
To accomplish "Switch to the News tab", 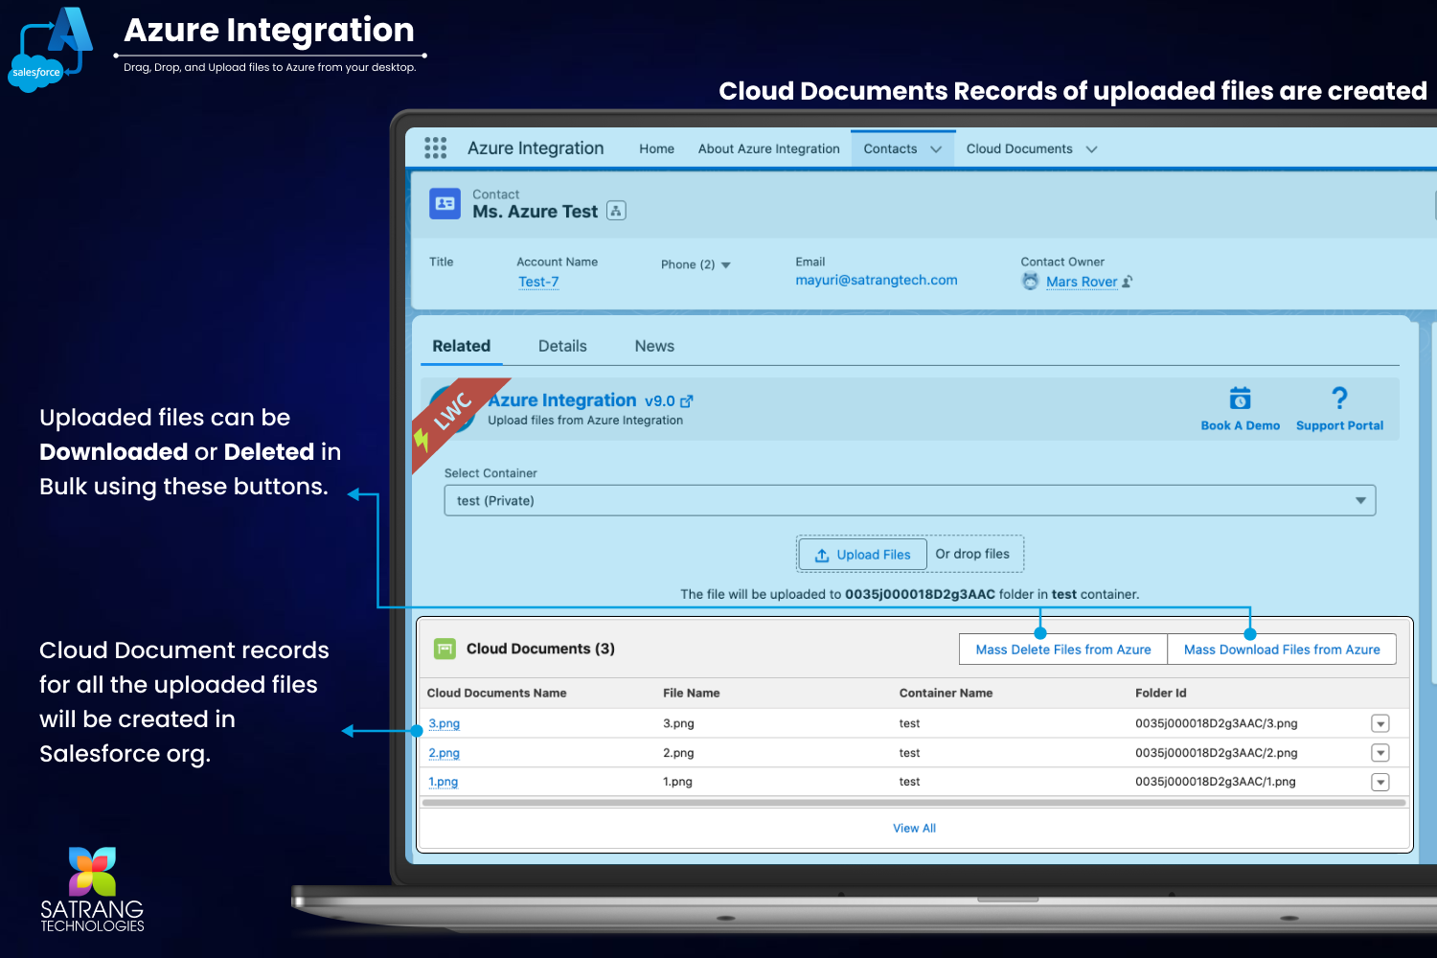I will [x=654, y=346].
